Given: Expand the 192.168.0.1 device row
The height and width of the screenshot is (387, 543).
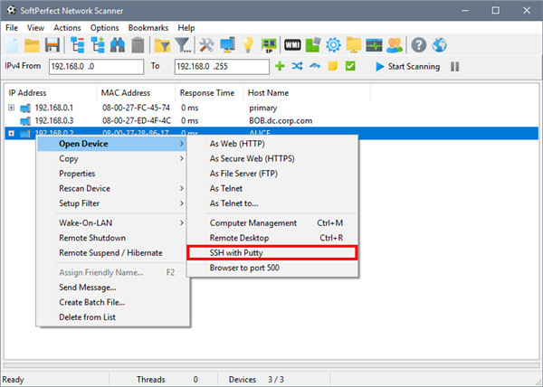Looking at the screenshot, I should coord(12,108).
